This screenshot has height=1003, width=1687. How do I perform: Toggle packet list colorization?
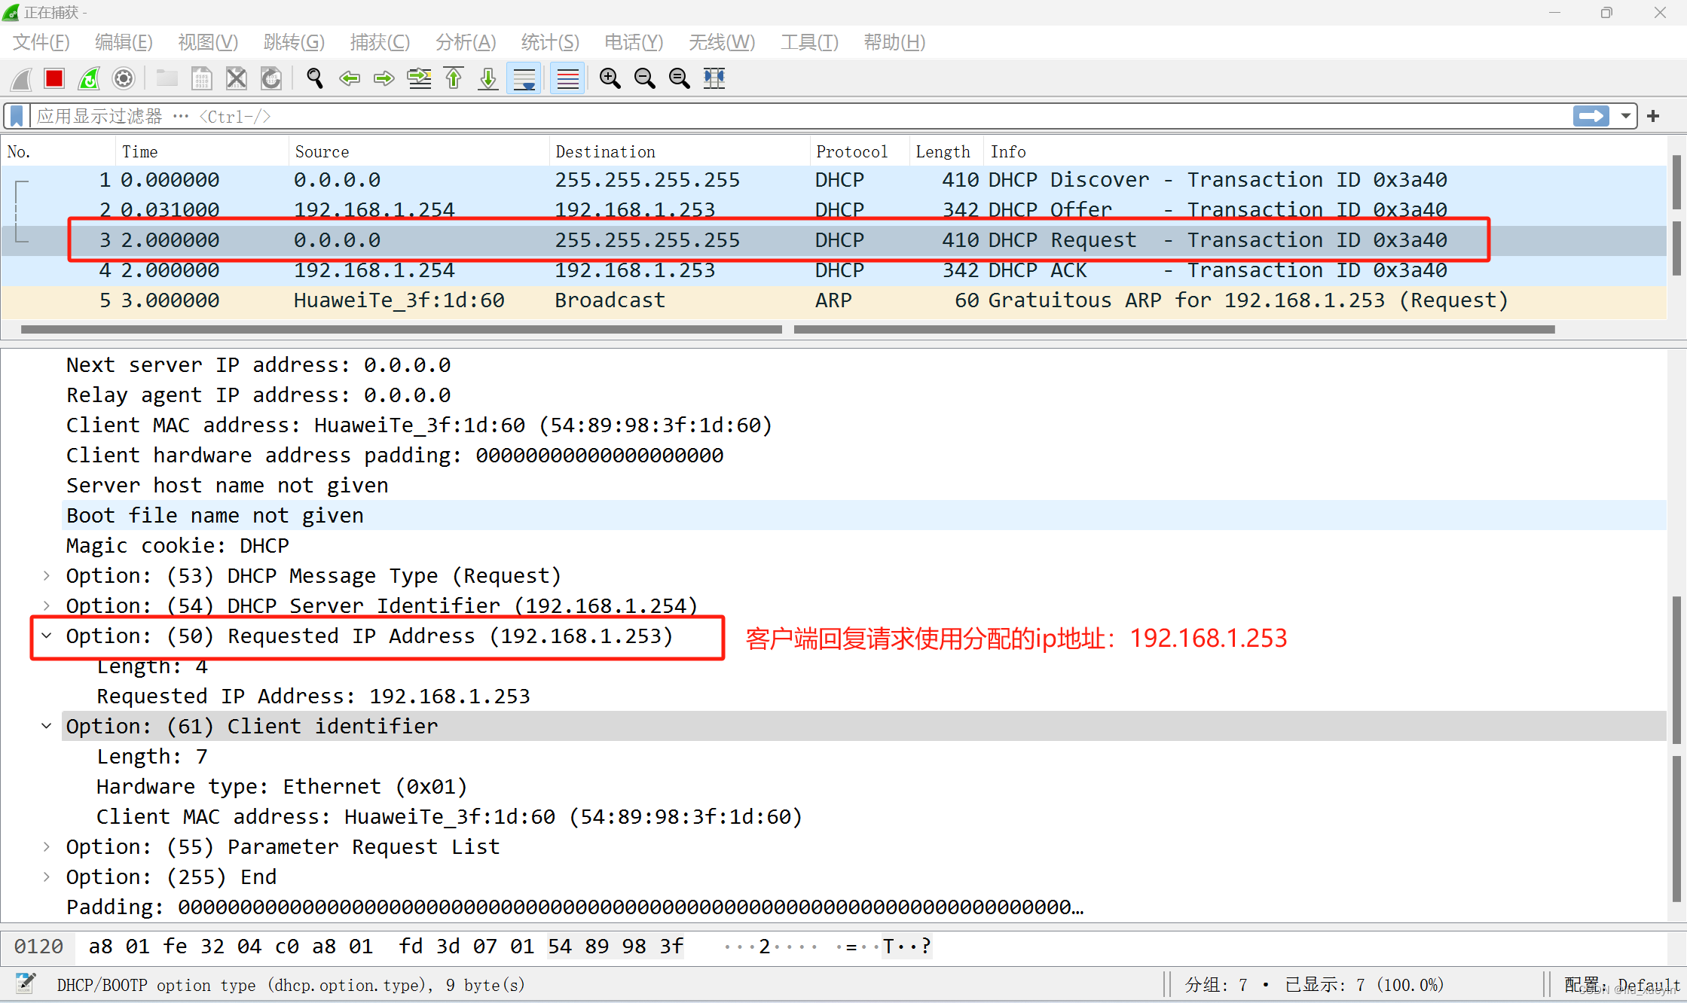567,78
